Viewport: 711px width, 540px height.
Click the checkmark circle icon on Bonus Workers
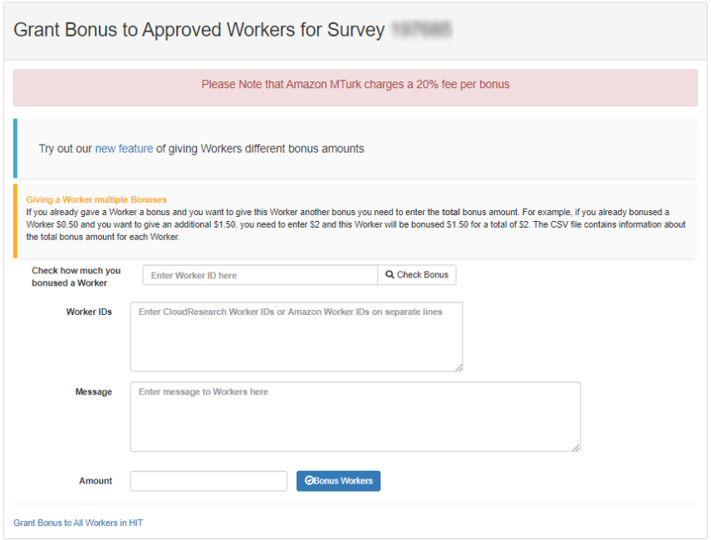[x=309, y=481]
